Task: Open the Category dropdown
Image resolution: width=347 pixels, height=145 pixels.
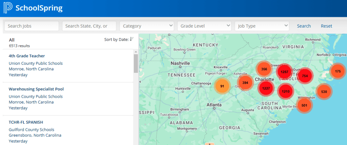Action: (x=147, y=26)
